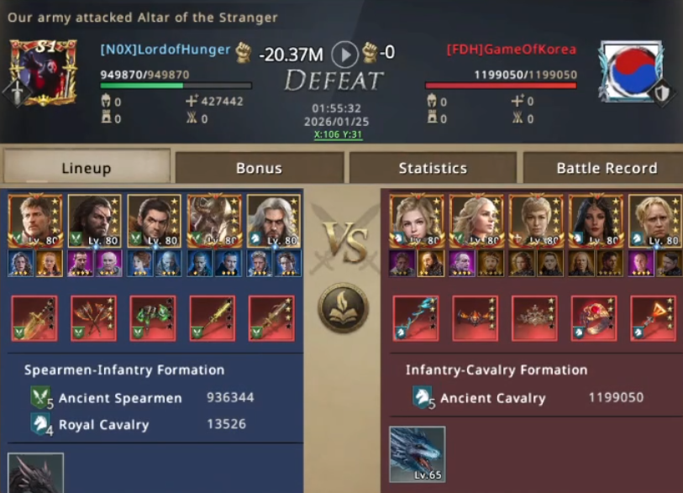Select the Lineup tab
The image size is (683, 493).
point(87,167)
